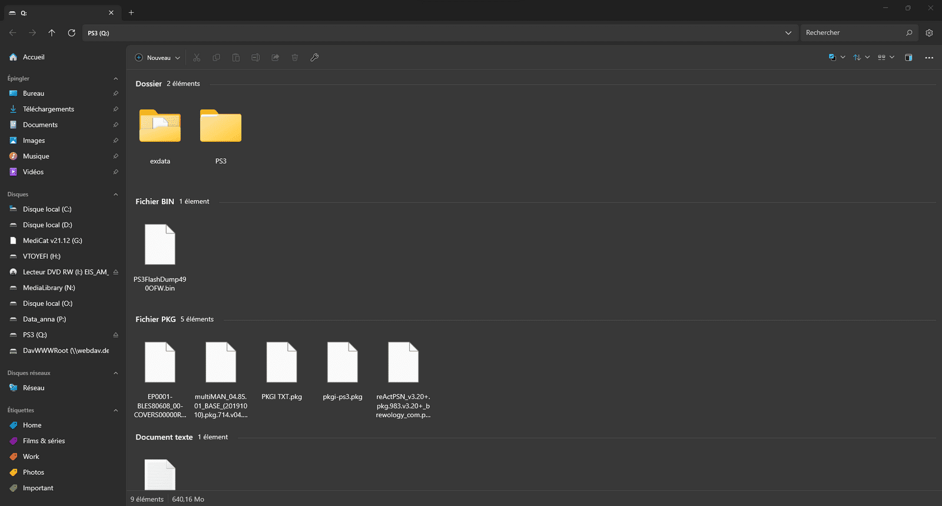Select the PS3 folder
The width and height of the screenshot is (942, 506).
[221, 136]
